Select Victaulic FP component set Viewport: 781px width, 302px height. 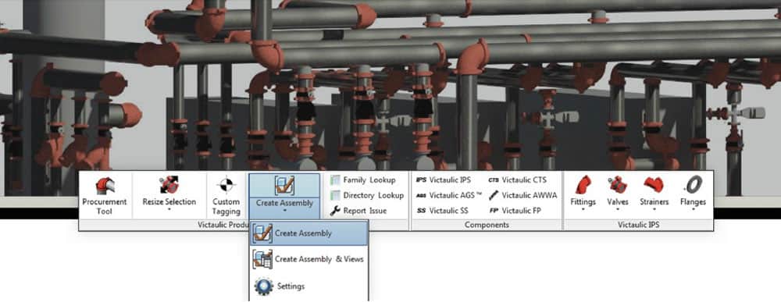click(515, 211)
